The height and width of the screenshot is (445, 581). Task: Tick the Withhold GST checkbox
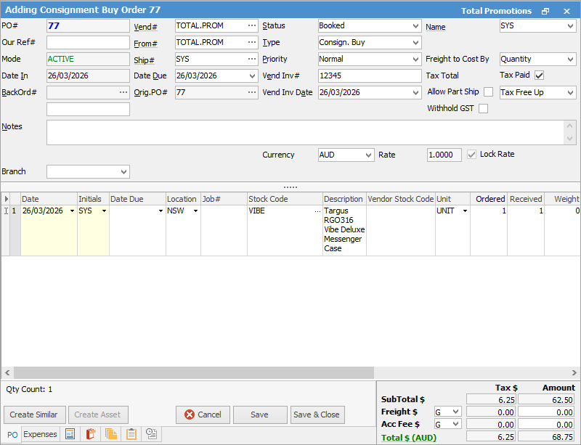(x=483, y=109)
